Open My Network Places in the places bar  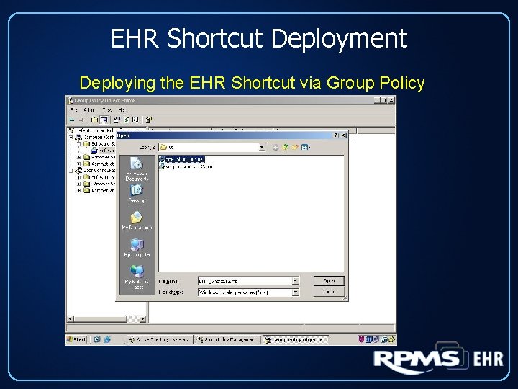pyautogui.click(x=137, y=277)
